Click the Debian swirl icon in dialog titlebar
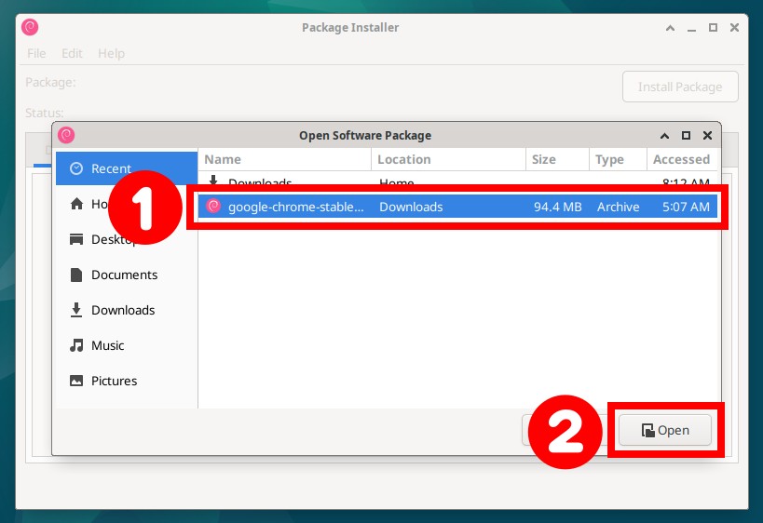Screen dimensions: 763x523 (66, 135)
